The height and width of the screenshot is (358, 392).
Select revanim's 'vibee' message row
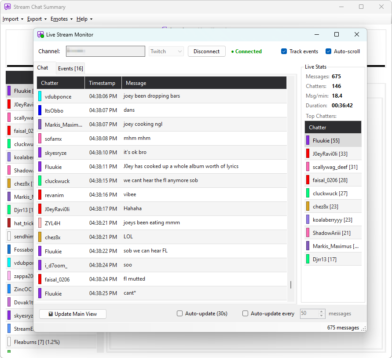162,195
